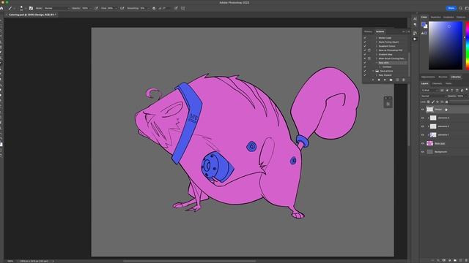Switch to the Swatches tab
The height and width of the screenshot is (263, 469).
pos(435,18)
